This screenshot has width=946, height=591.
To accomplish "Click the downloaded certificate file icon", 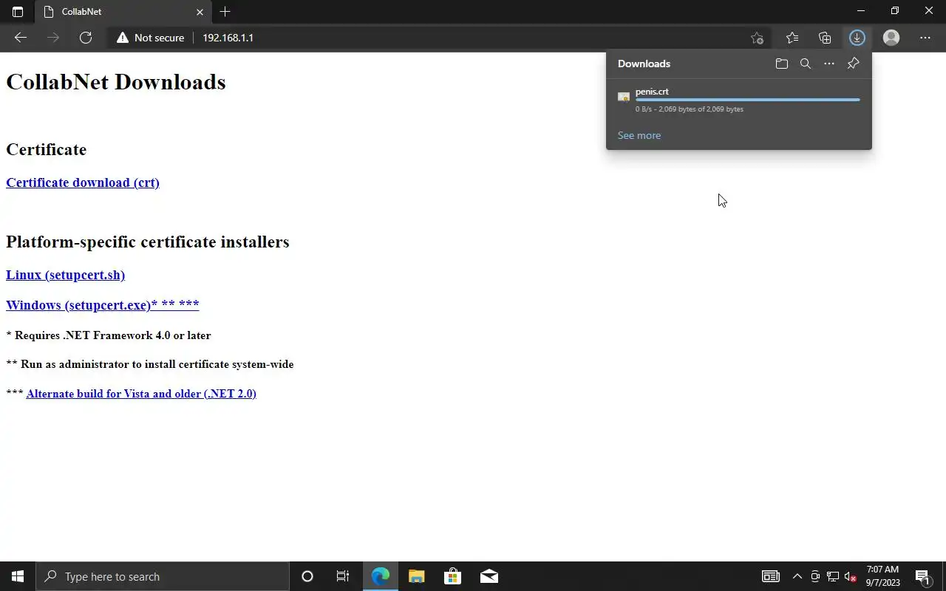I will (x=624, y=97).
